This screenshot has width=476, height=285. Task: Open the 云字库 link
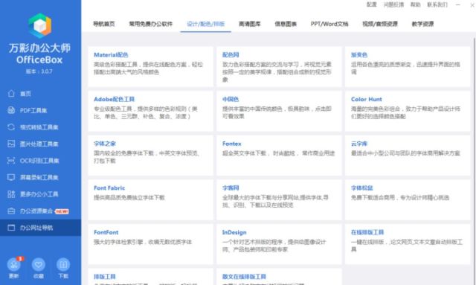point(359,144)
